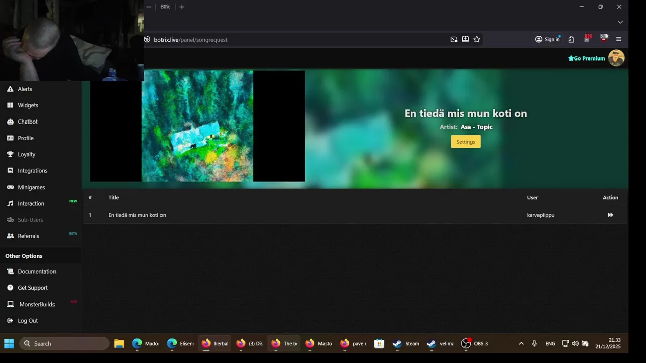
Task: Switch to the Steam taskbar window
Action: click(406, 344)
